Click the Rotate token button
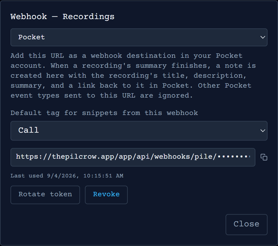 (x=45, y=195)
